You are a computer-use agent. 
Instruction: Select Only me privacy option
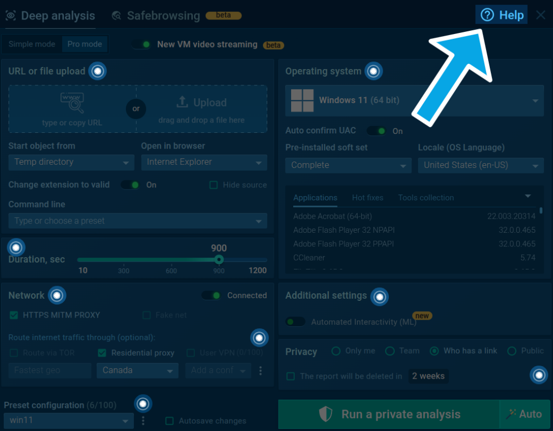[336, 351]
